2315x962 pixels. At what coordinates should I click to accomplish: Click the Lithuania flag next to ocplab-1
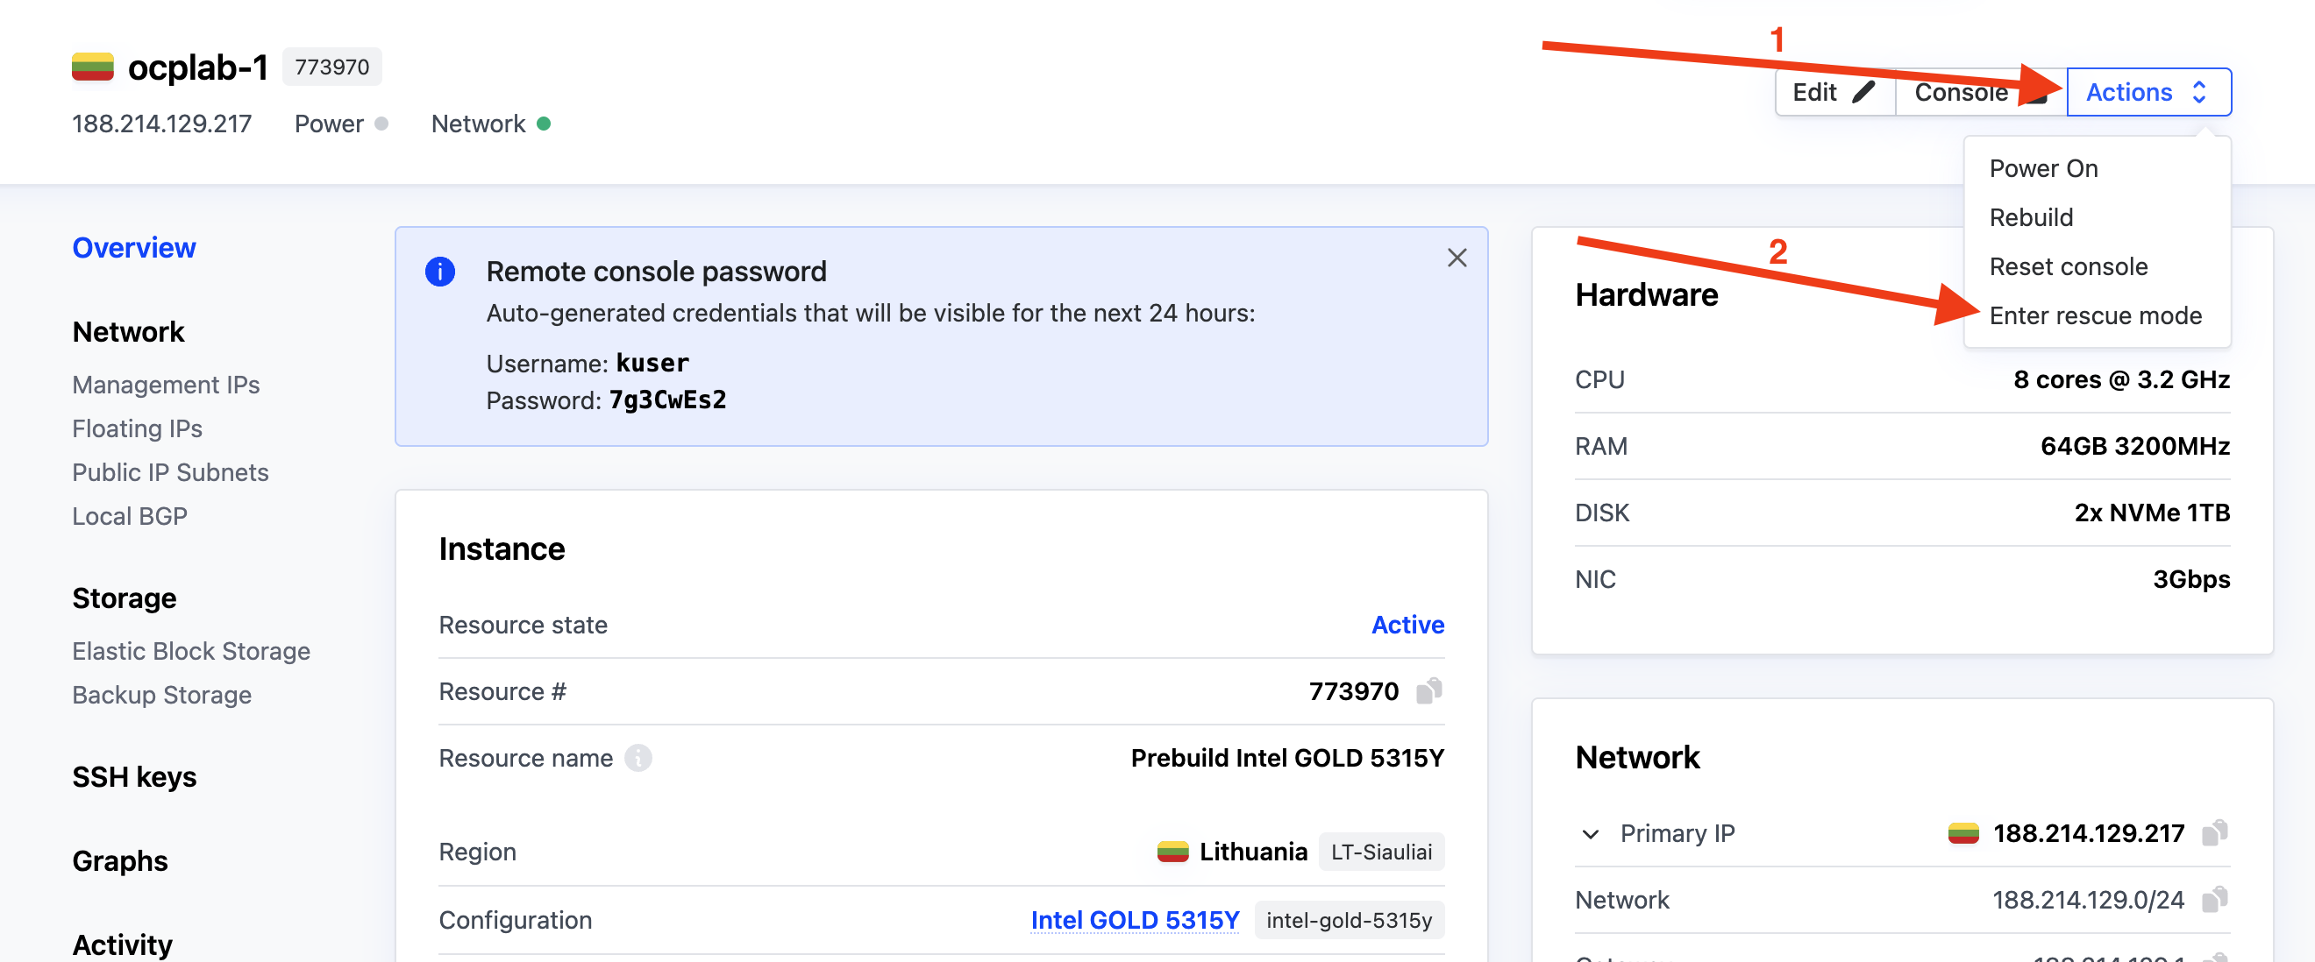[93, 67]
